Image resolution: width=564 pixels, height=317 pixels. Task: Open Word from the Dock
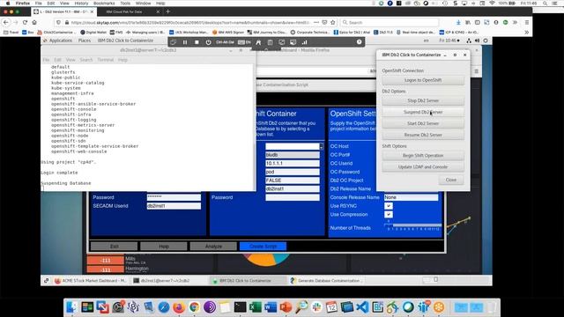(x=271, y=307)
